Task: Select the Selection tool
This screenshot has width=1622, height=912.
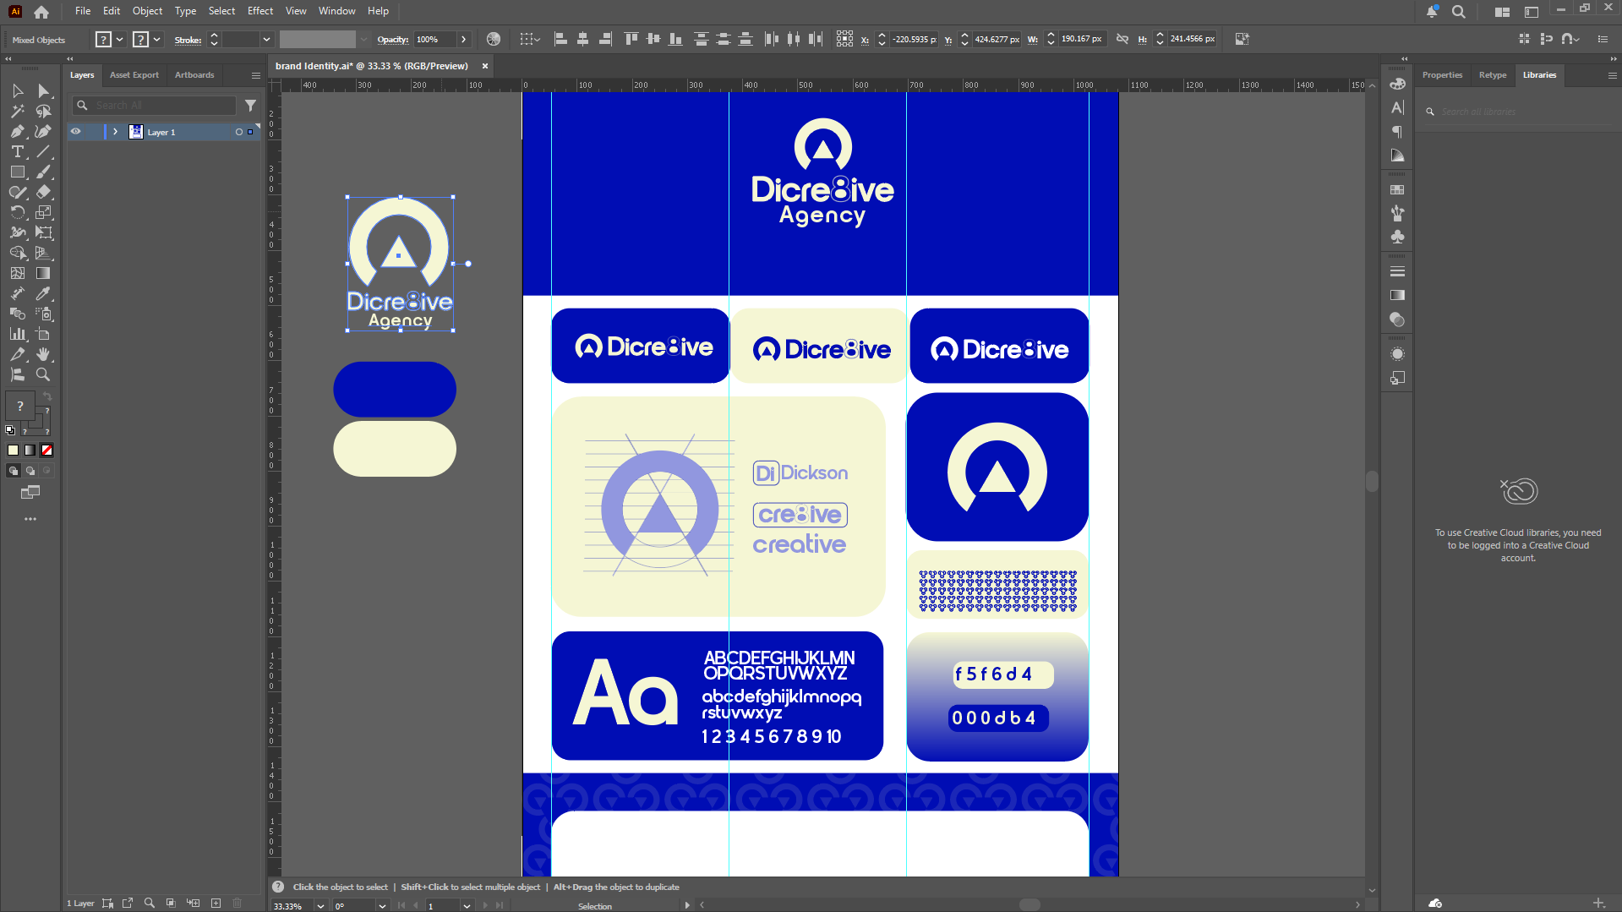Action: pyautogui.click(x=18, y=90)
